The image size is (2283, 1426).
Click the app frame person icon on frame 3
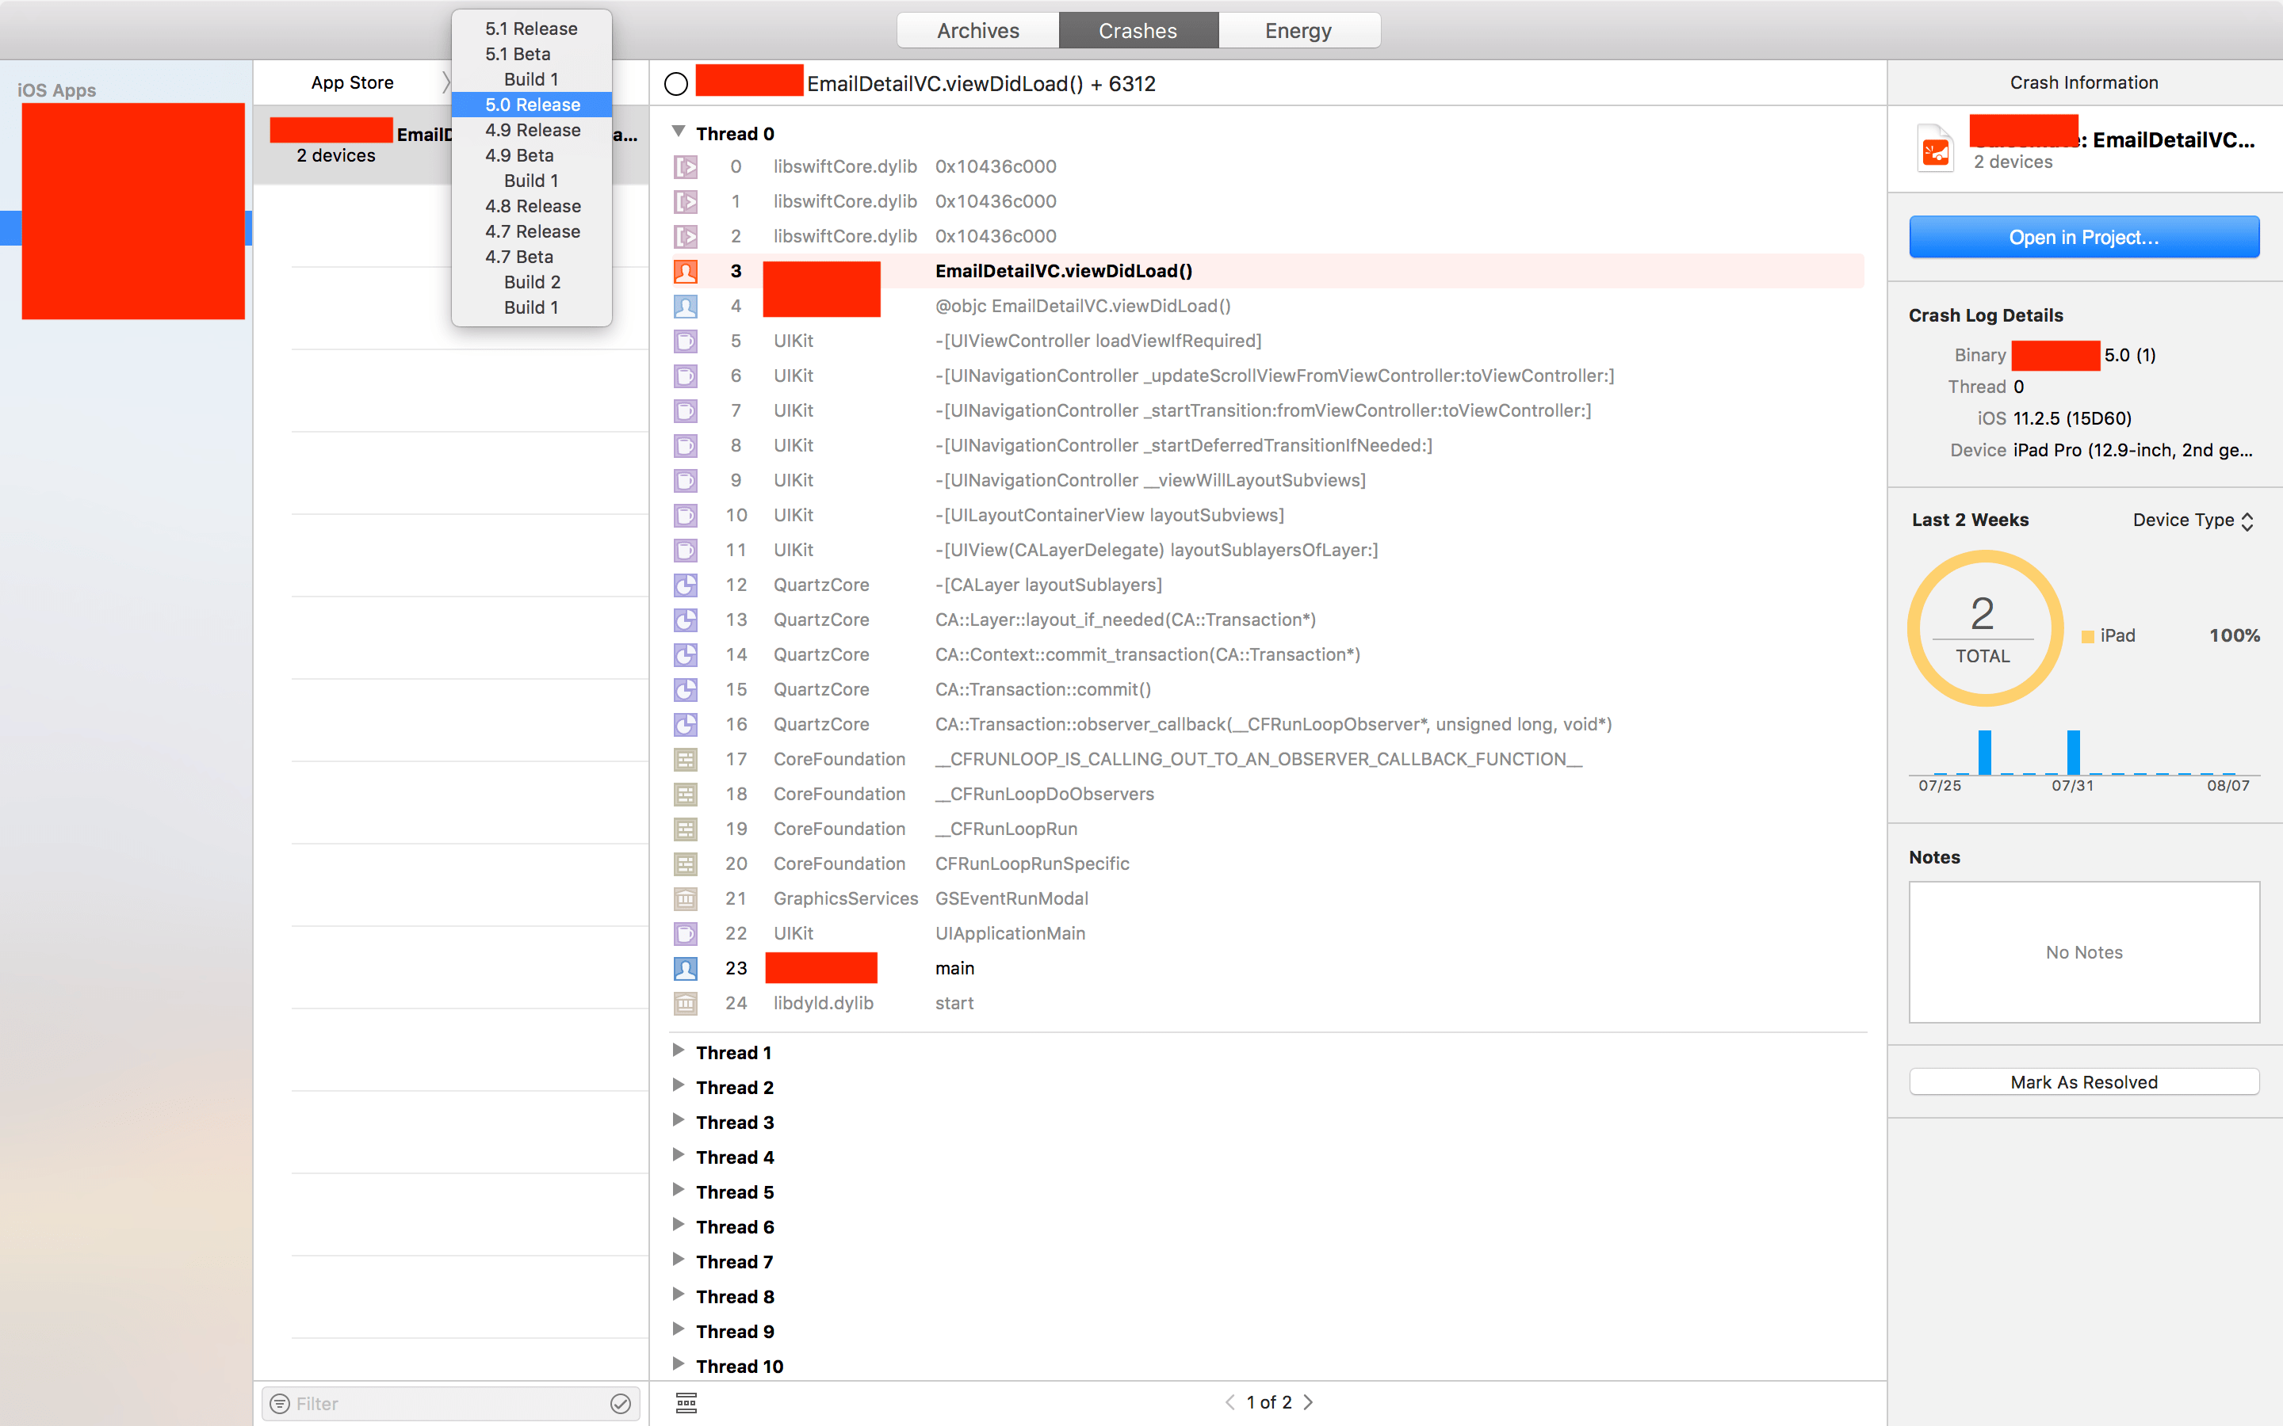[686, 271]
